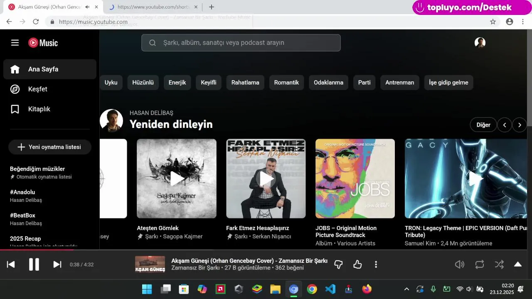Screen dimensions: 532x299
Task: Select the Uyku mood chip
Action: click(111, 83)
